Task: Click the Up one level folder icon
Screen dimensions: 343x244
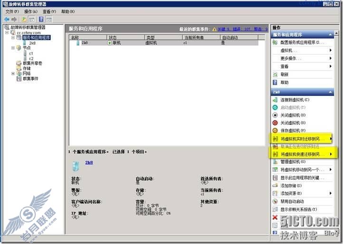Action: 24,19
